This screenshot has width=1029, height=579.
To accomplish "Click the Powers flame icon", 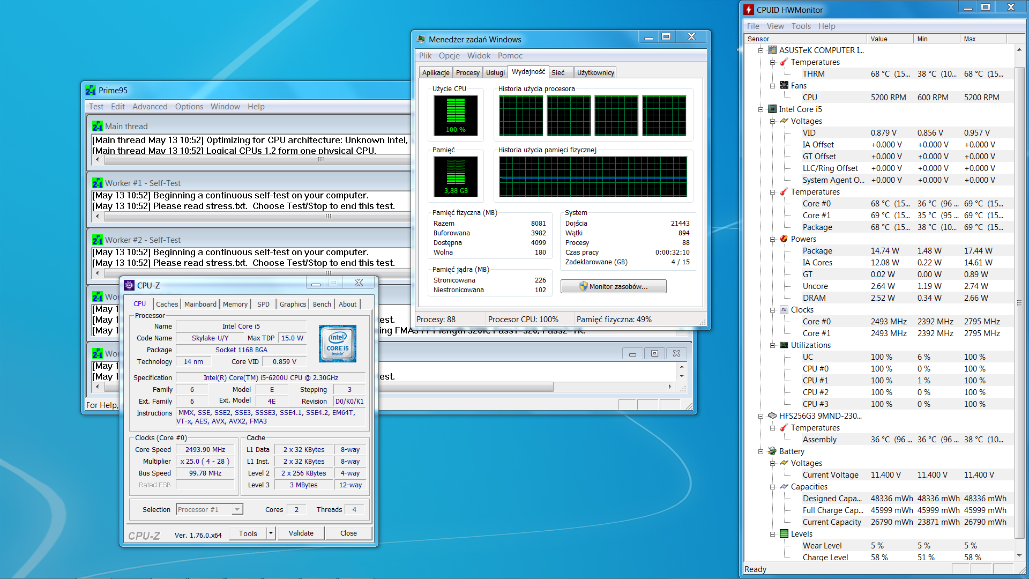I will coord(784,239).
